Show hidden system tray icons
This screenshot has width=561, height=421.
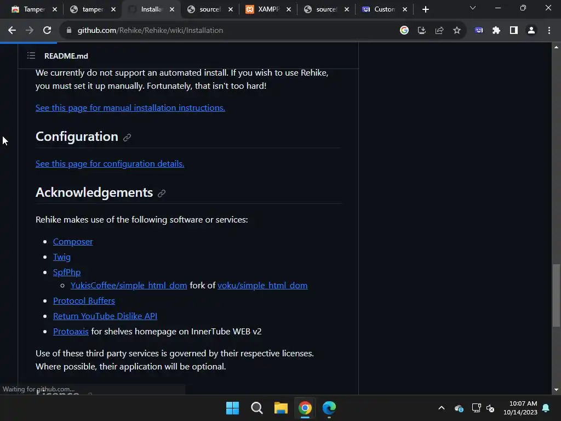click(442, 408)
